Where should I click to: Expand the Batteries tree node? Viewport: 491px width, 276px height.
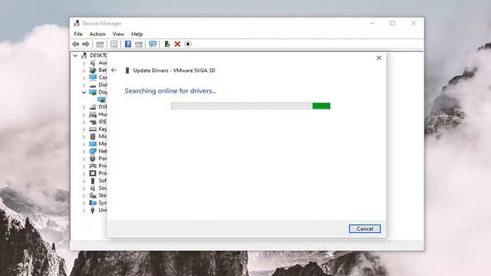tap(84, 71)
